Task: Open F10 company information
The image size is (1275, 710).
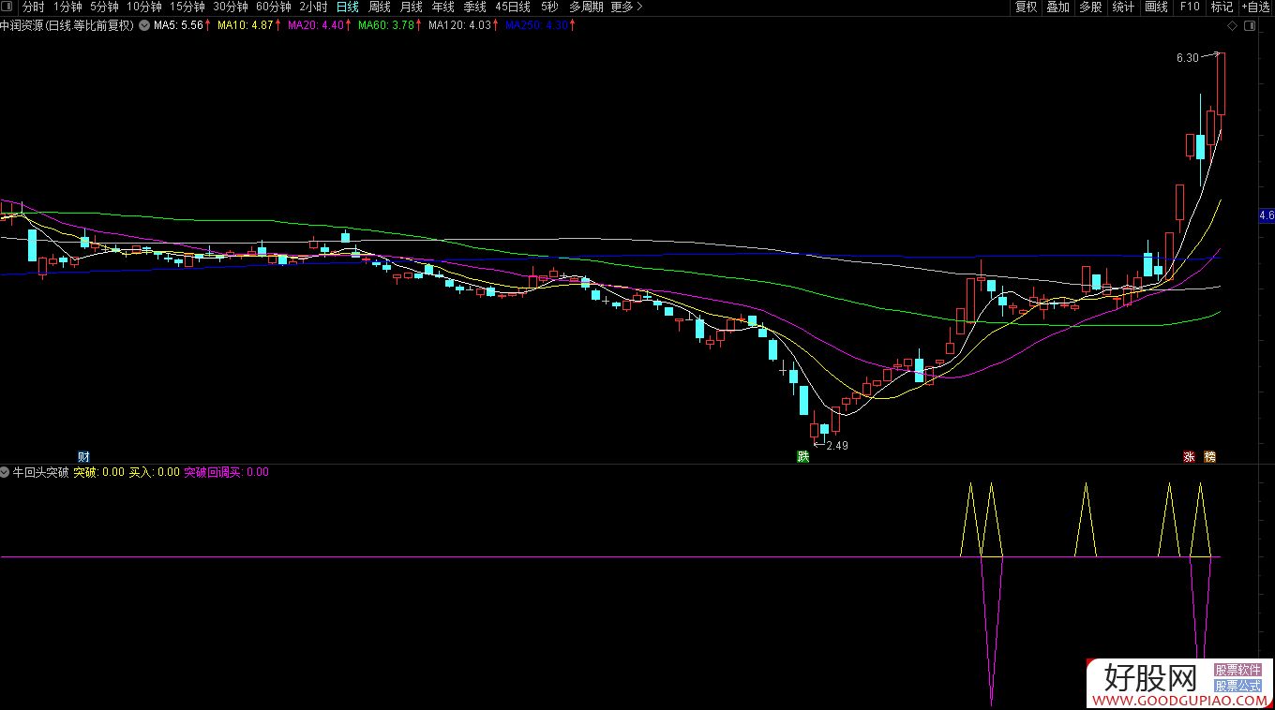Action: [1190, 7]
